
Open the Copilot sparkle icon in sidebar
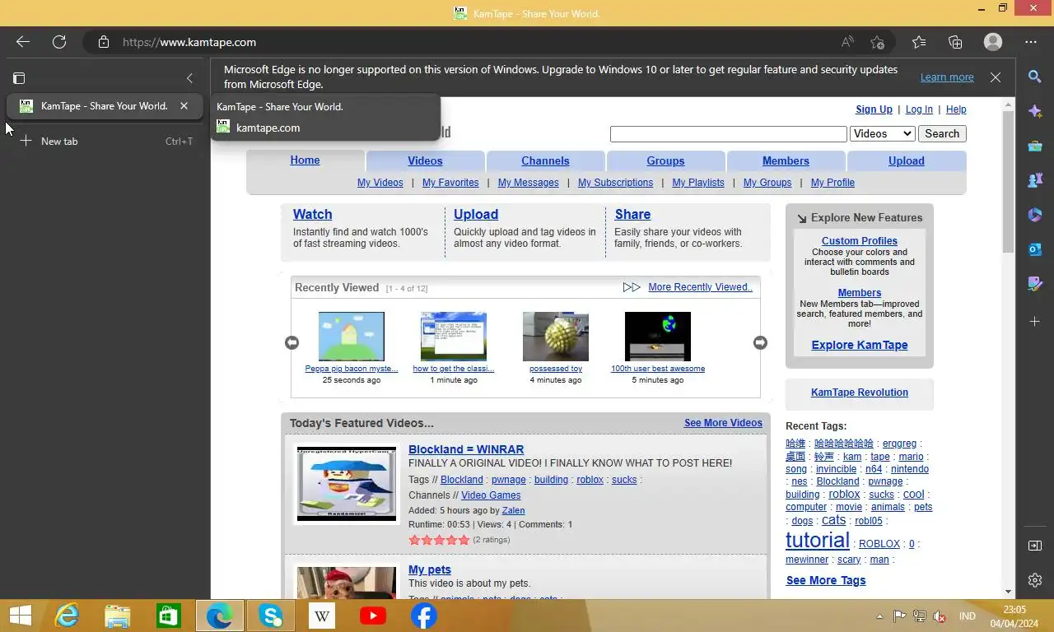point(1035,111)
